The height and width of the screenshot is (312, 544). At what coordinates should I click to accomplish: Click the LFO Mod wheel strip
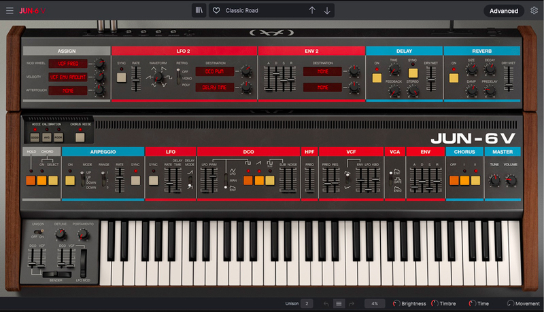(x=83, y=263)
